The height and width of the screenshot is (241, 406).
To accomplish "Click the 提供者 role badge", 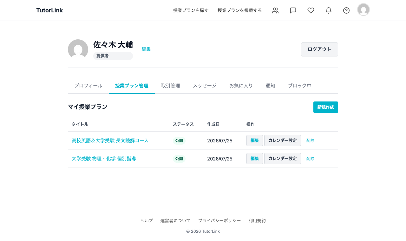I will (x=113, y=56).
